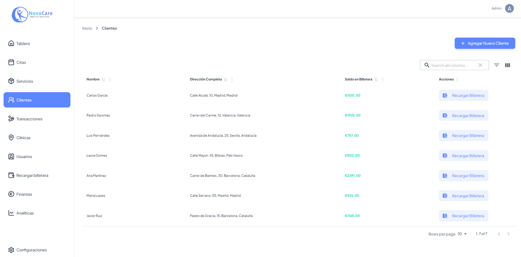Image resolution: width=521 pixels, height=257 pixels.
Task: Recharge wallet for Javier Ruiz
Action: point(463,216)
